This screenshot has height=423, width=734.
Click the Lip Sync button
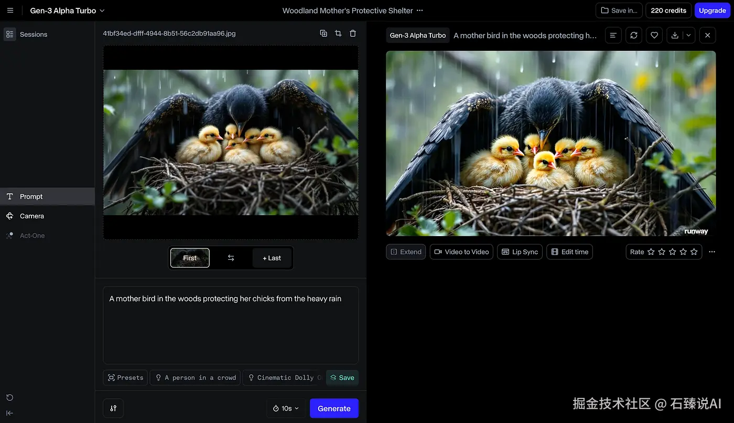[x=520, y=252]
